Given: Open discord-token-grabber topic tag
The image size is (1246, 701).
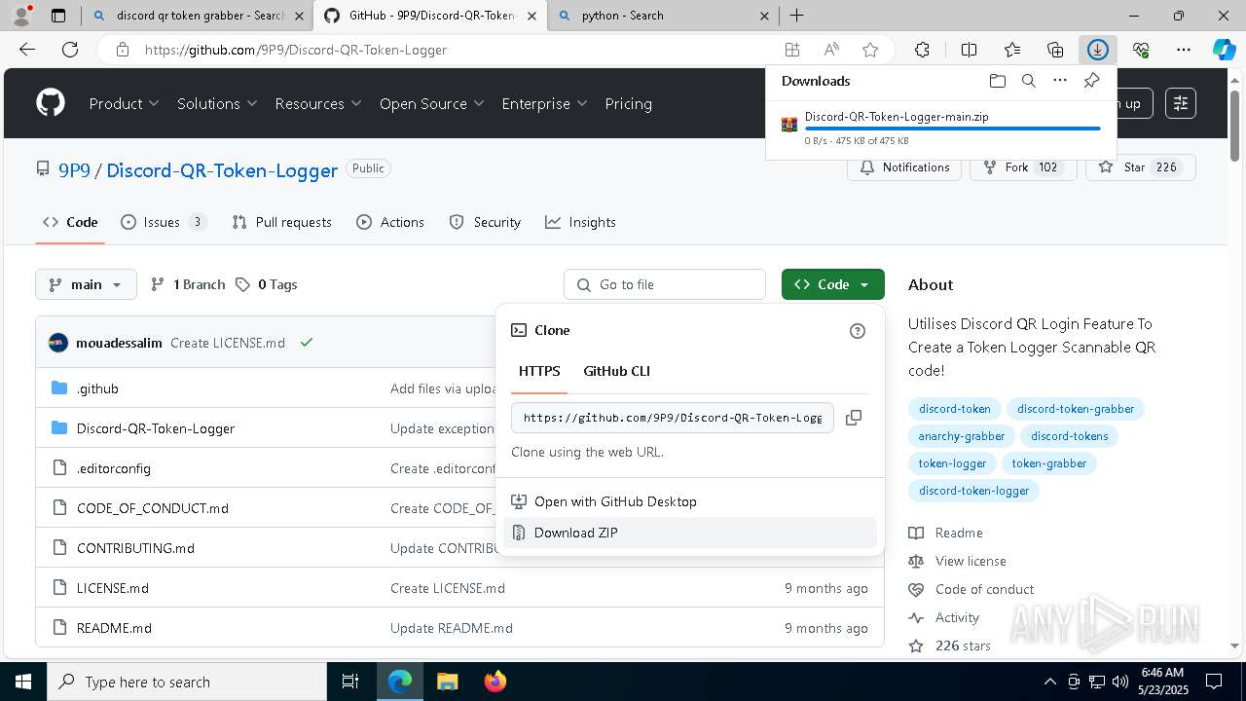Looking at the screenshot, I should click(x=1076, y=409).
